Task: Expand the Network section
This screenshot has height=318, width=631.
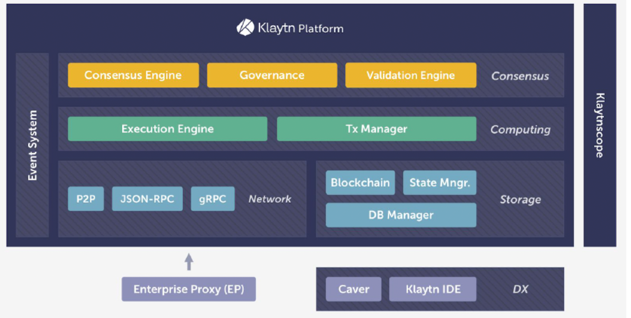Action: [269, 199]
